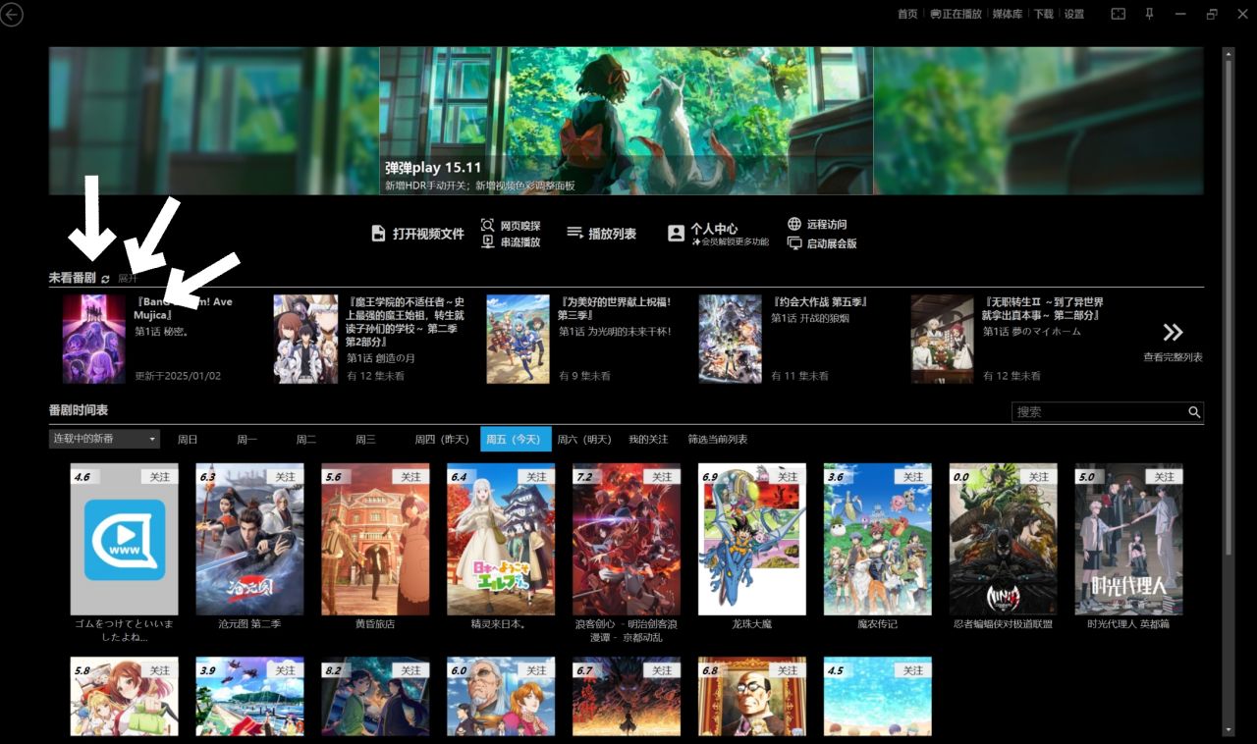Open the 沧元图 第二季 cover
Screen dimensions: 1257x744
click(x=250, y=539)
